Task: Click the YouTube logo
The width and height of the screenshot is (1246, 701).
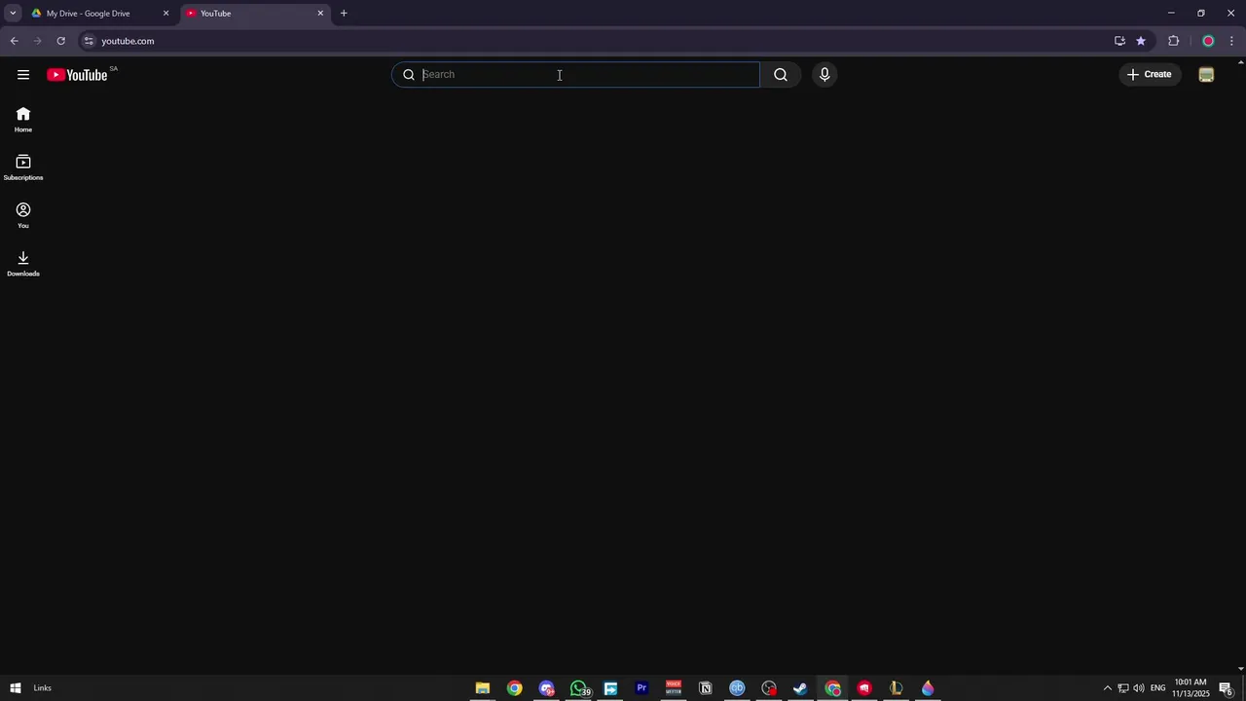Action: tap(77, 75)
